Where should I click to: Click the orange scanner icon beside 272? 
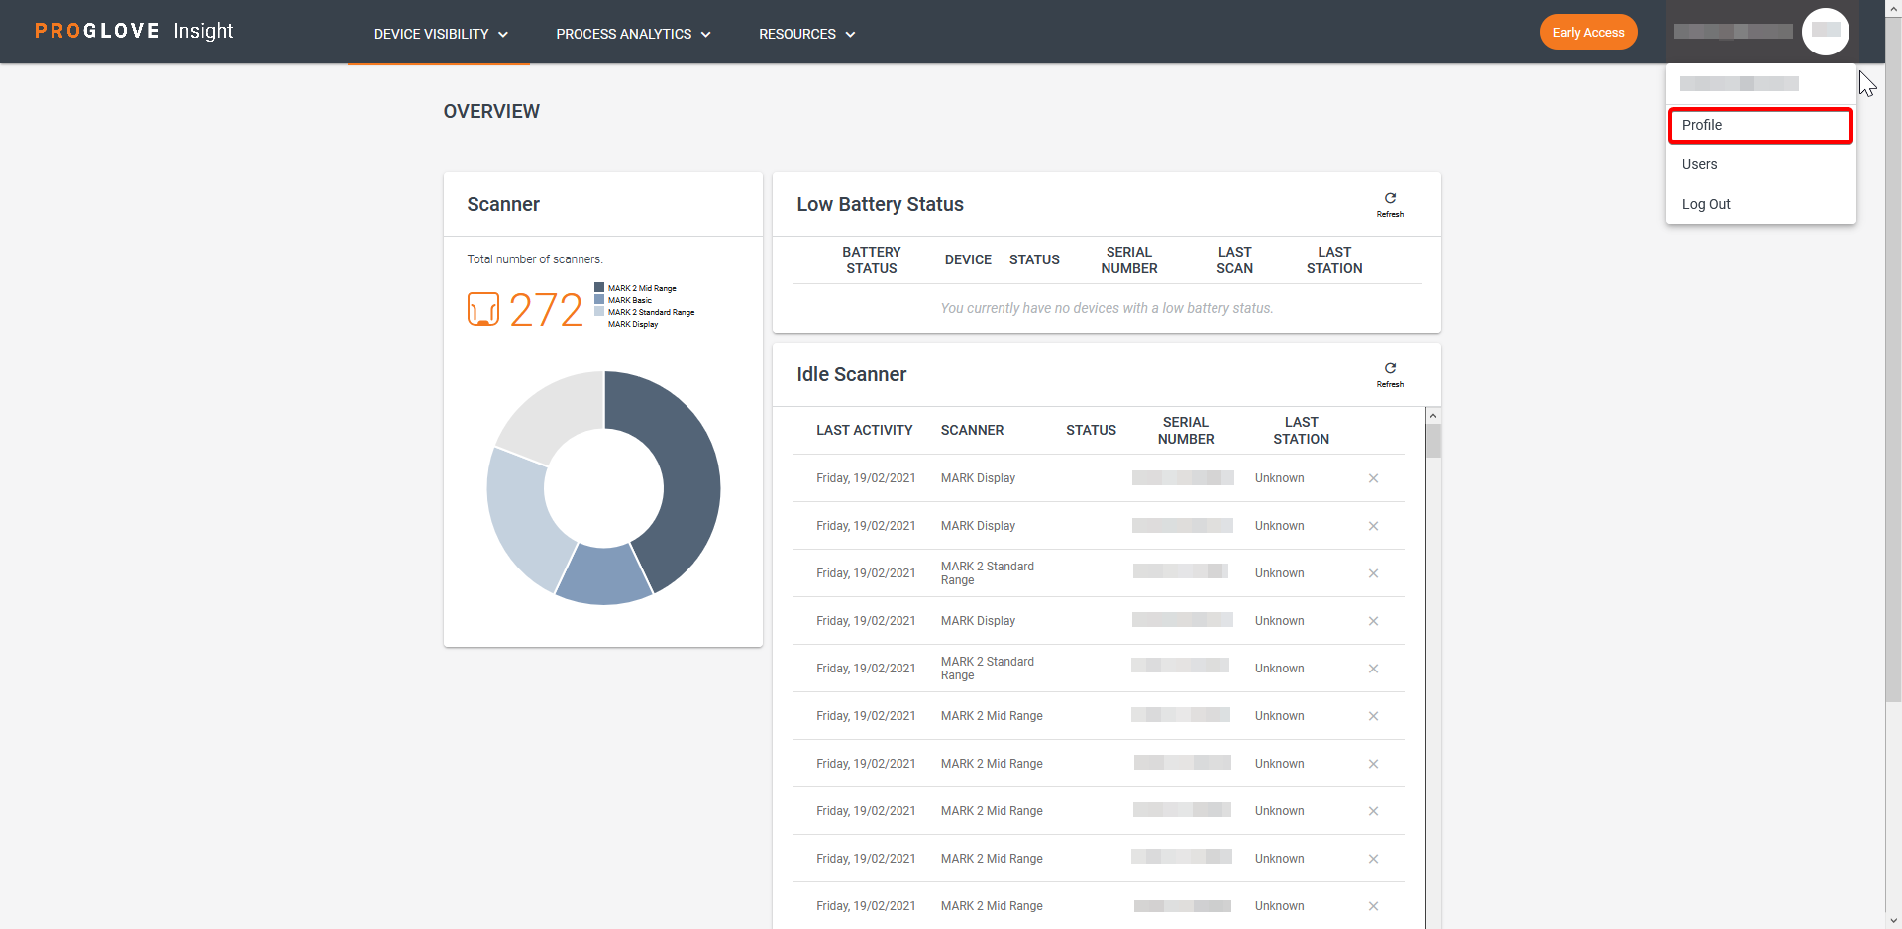click(x=483, y=309)
